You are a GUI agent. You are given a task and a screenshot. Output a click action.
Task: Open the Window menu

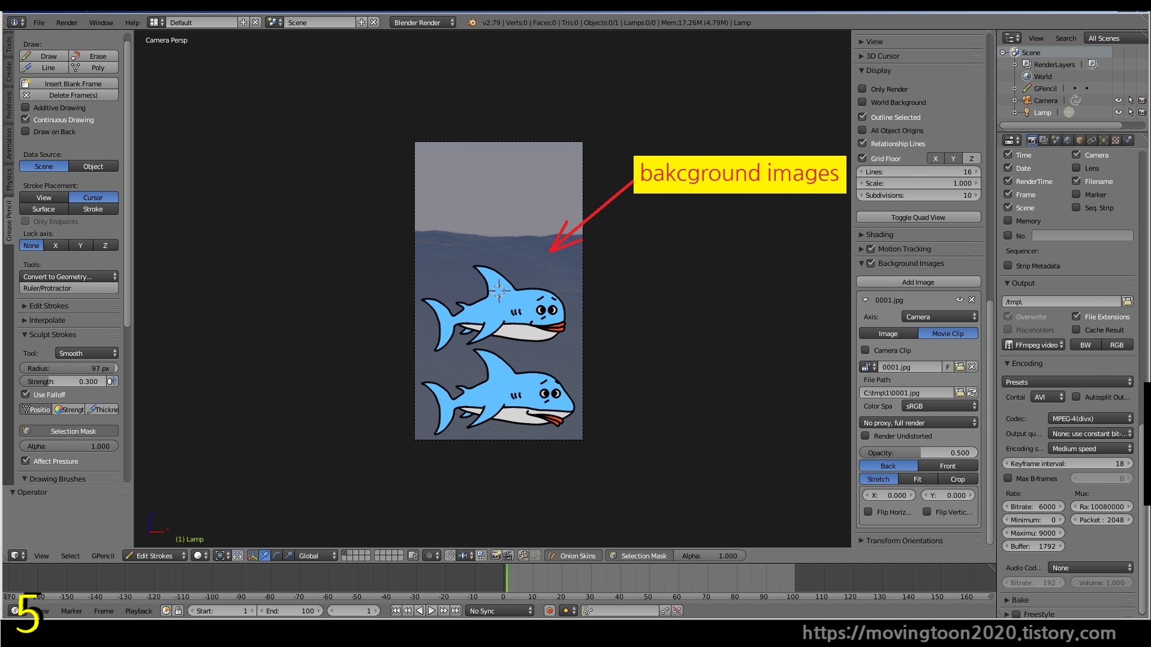(x=101, y=22)
